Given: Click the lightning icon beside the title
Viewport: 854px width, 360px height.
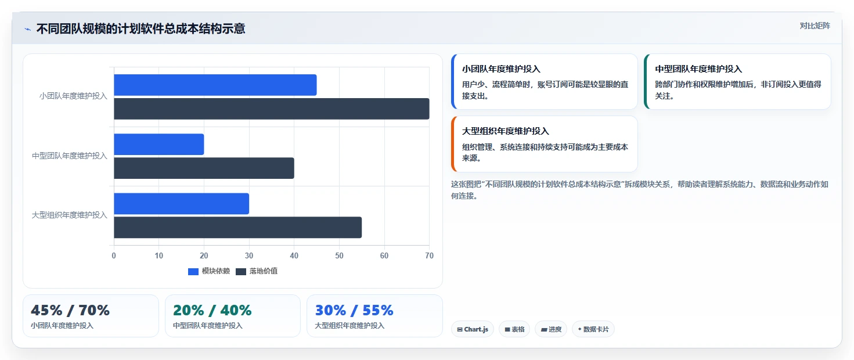Looking at the screenshot, I should point(28,29).
